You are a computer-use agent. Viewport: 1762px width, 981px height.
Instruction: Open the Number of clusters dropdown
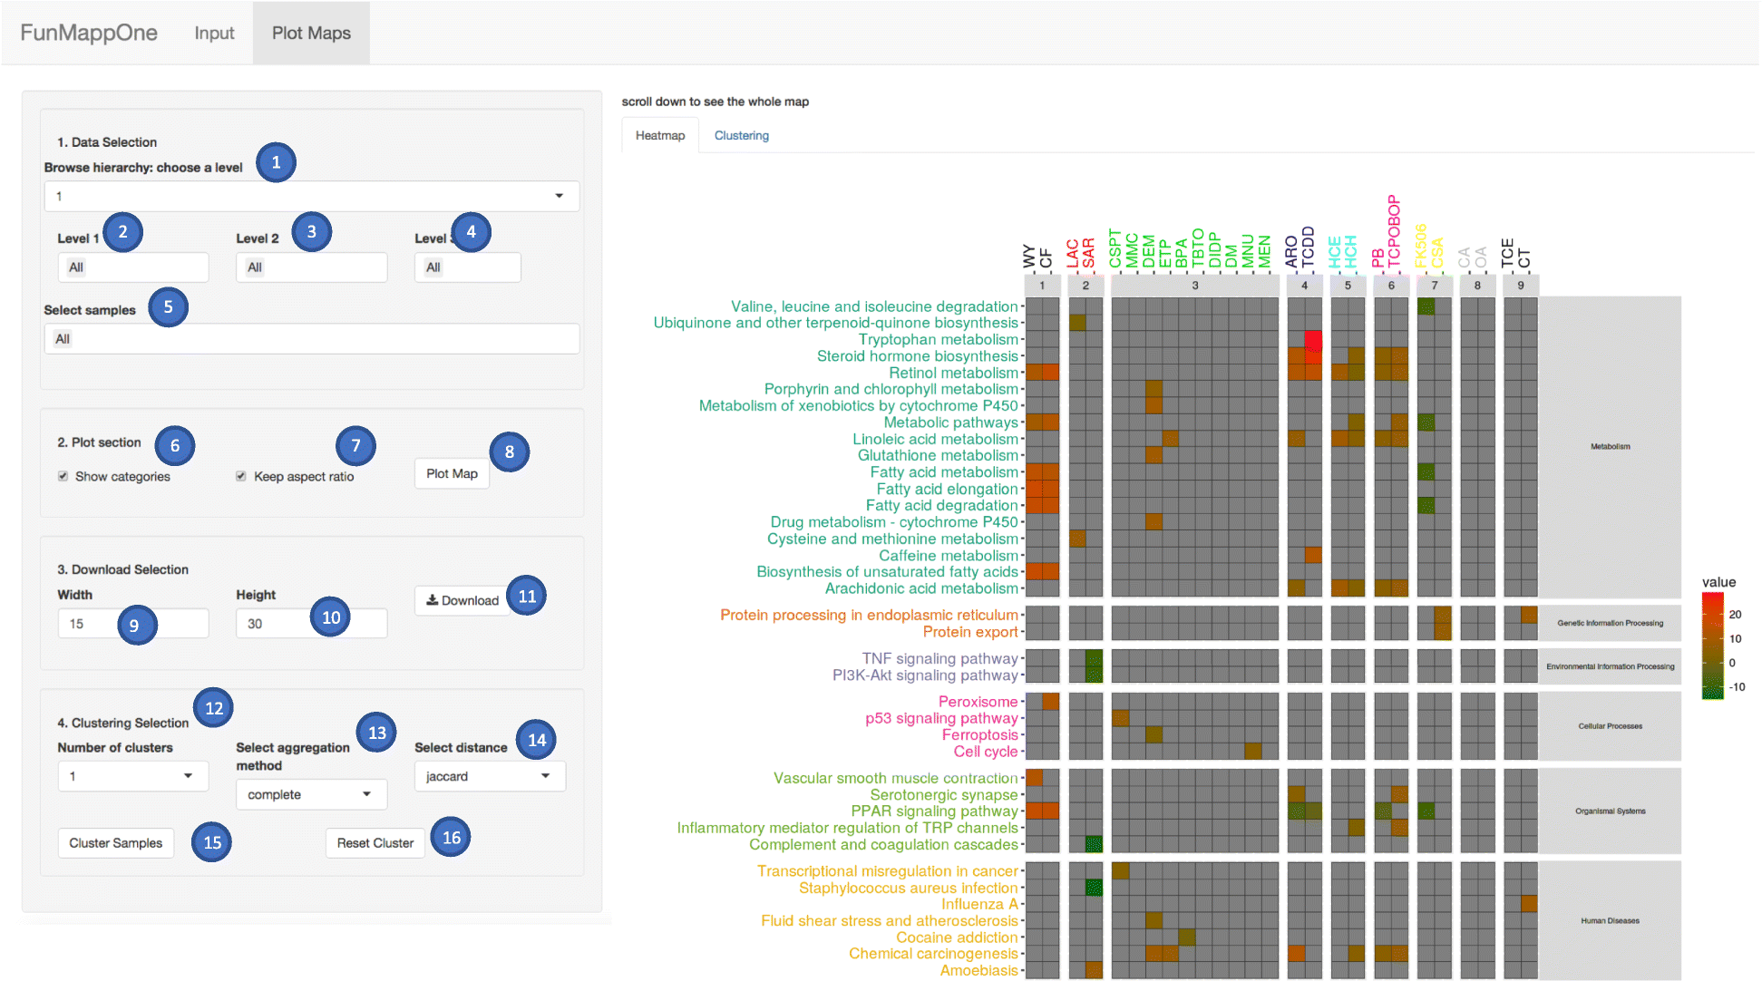(x=133, y=776)
